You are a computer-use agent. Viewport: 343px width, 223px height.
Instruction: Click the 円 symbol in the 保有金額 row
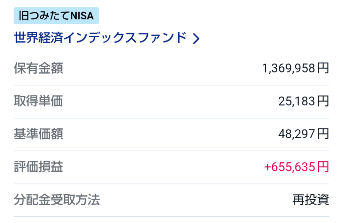click(x=323, y=69)
